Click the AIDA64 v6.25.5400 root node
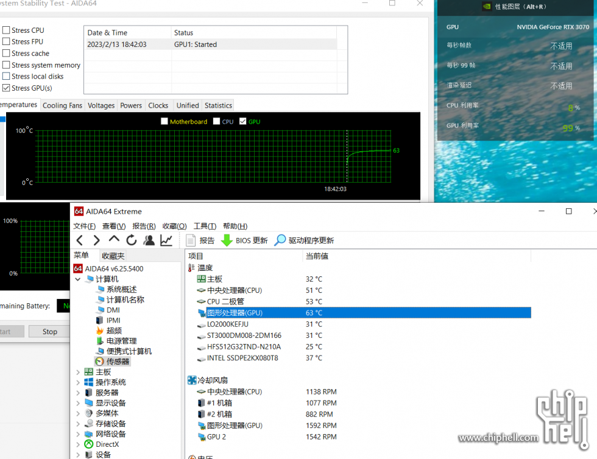Screen dimensions: 597x459 coord(108,268)
